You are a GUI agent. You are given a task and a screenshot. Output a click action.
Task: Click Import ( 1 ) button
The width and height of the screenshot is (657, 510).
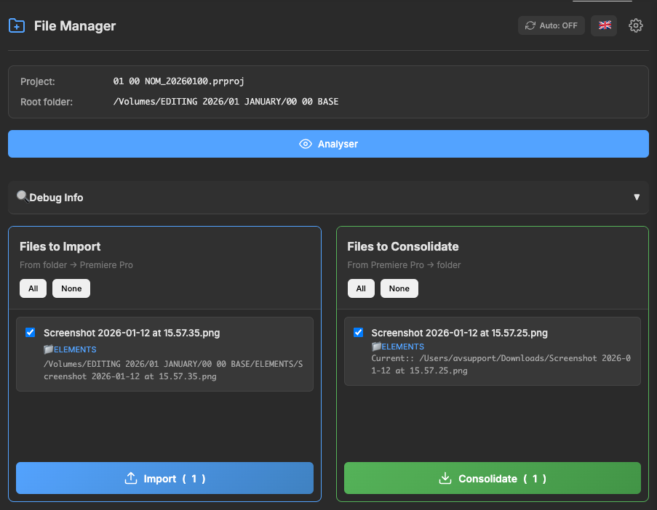coord(164,478)
